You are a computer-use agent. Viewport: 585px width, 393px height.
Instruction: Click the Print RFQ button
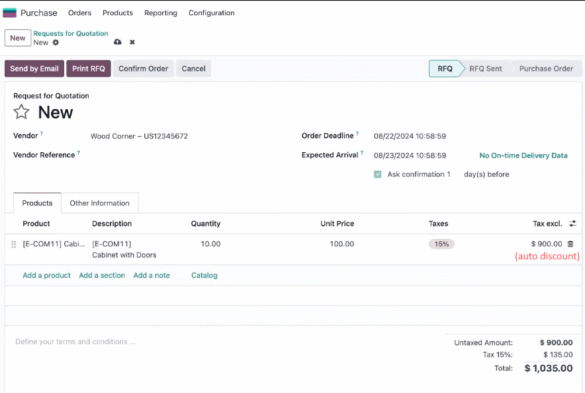[89, 69]
